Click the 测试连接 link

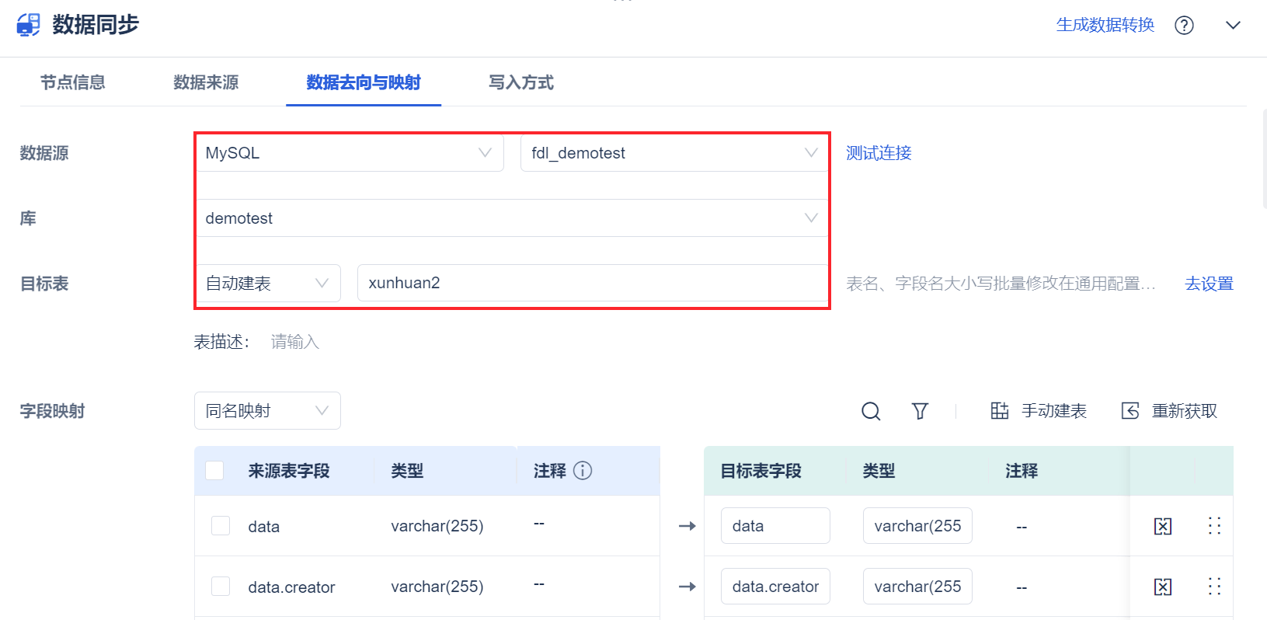coord(879,153)
